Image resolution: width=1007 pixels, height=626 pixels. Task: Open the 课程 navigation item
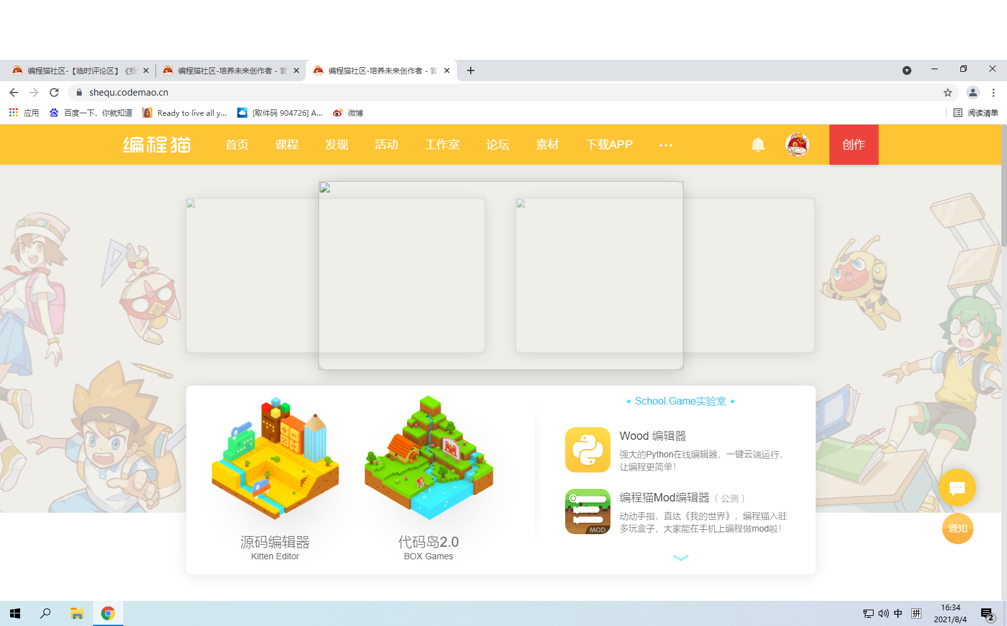(x=287, y=145)
